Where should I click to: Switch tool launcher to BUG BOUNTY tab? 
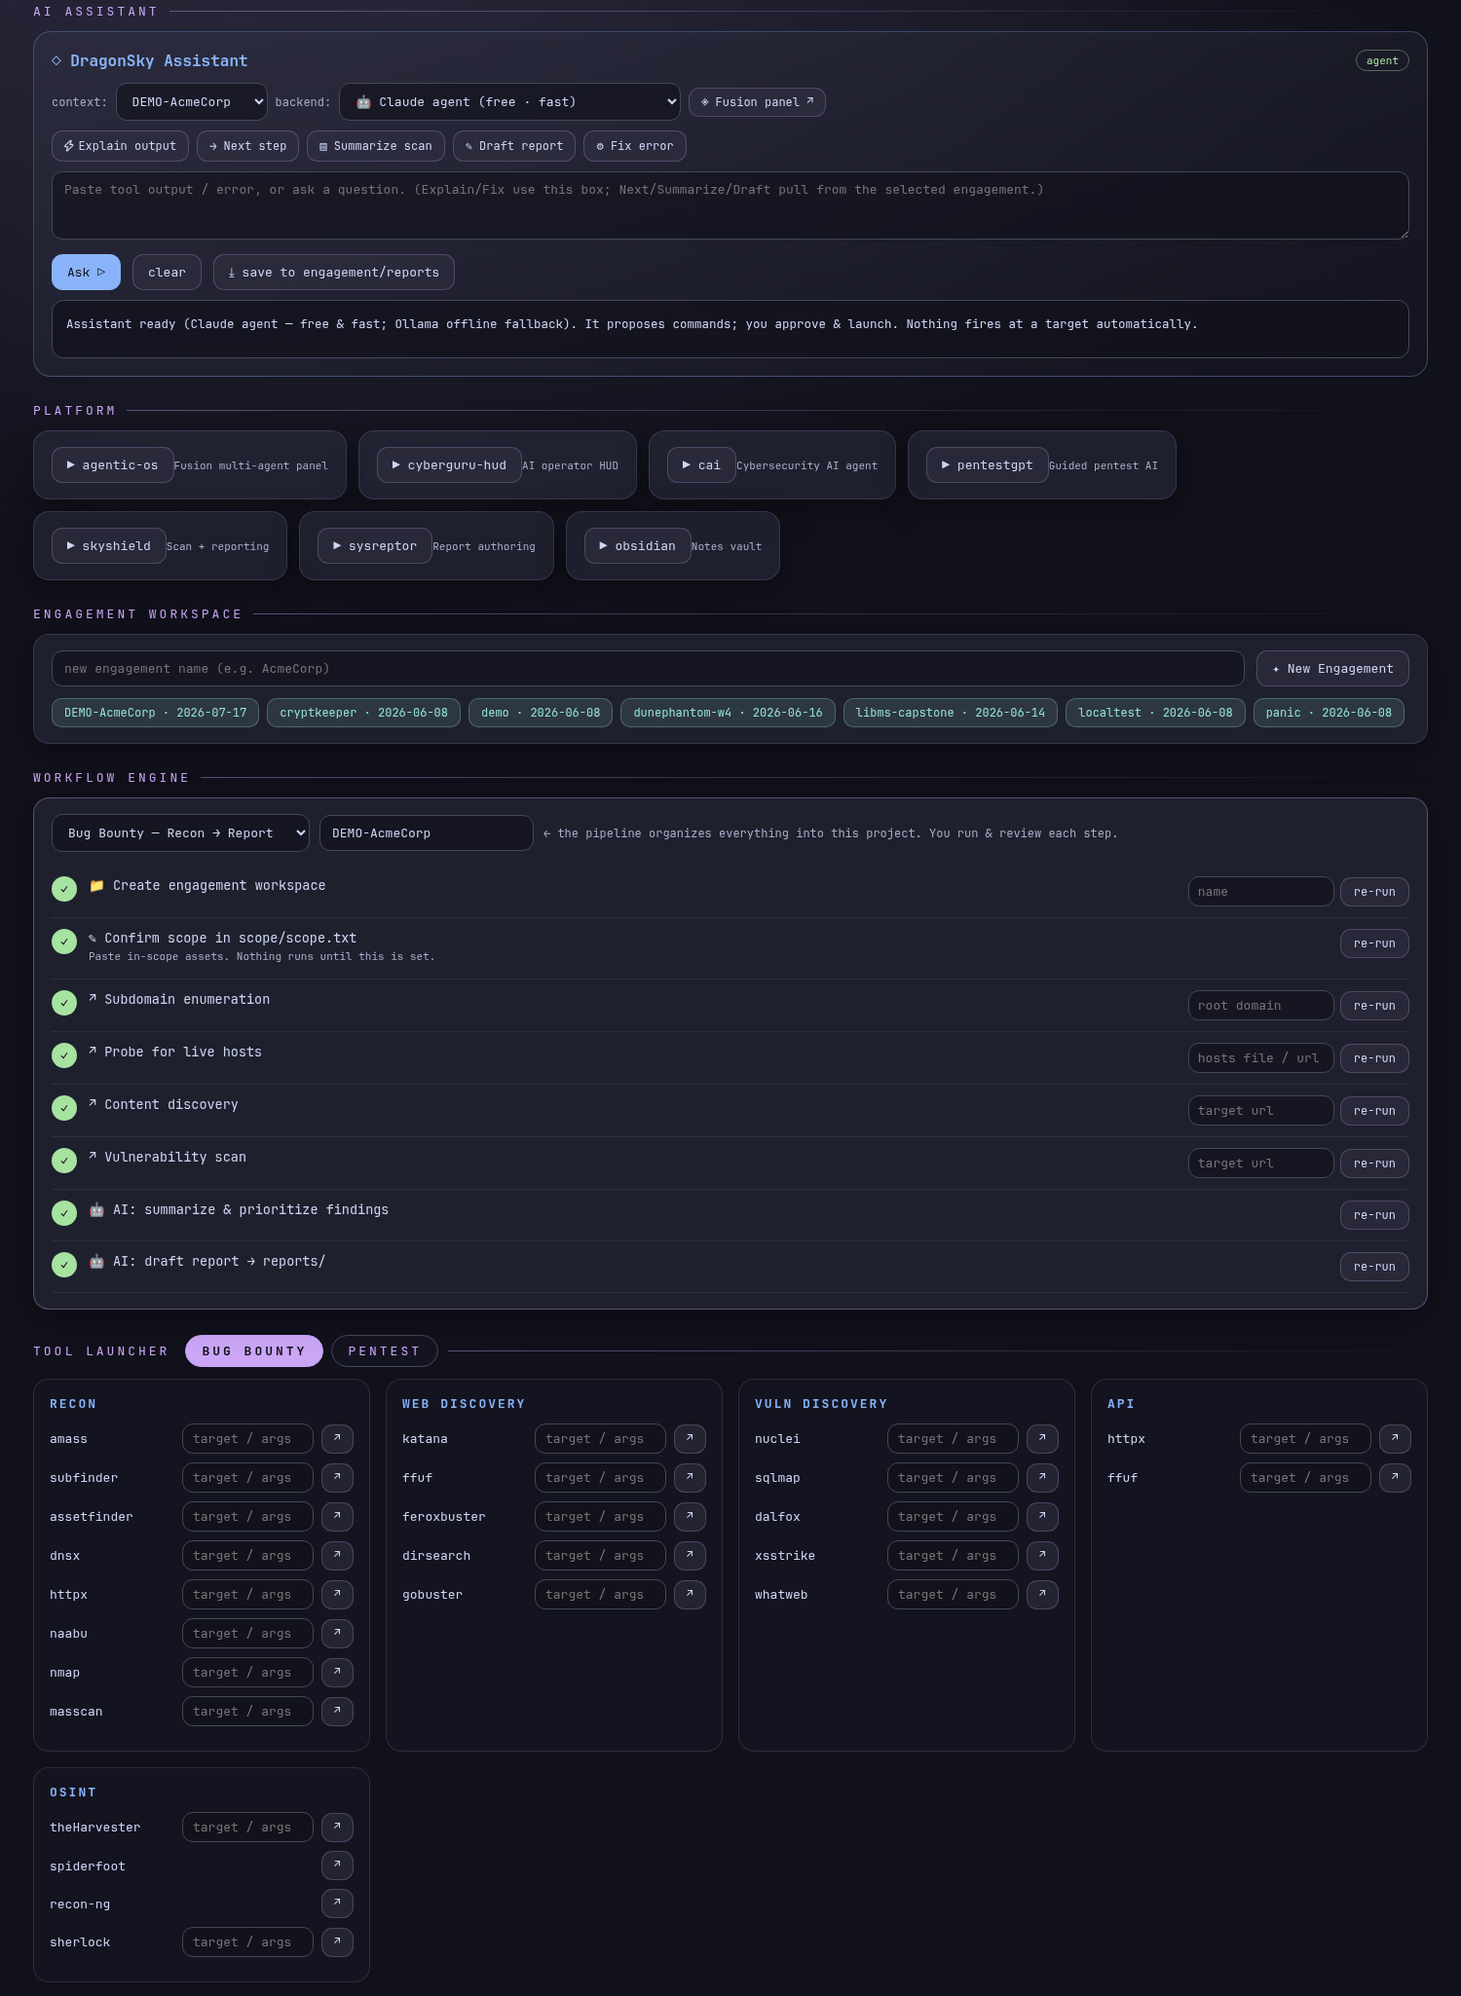254,1350
